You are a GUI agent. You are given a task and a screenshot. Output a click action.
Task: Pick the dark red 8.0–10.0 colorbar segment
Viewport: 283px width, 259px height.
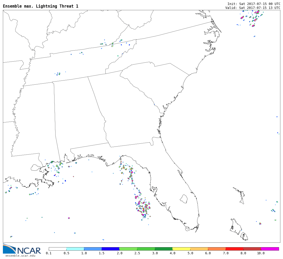click(x=252, y=249)
